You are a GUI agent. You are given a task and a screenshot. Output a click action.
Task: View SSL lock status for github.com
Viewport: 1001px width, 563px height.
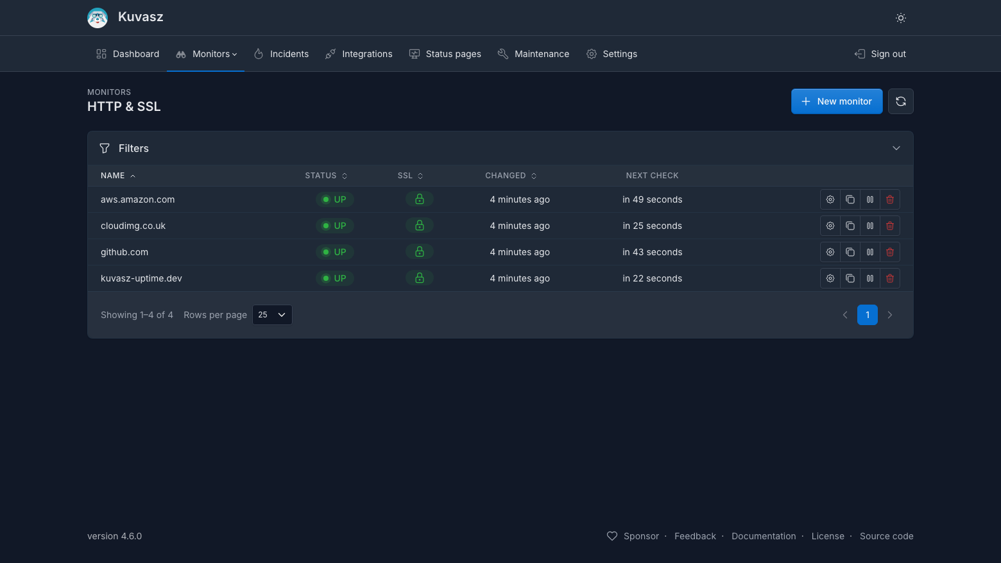coord(420,252)
